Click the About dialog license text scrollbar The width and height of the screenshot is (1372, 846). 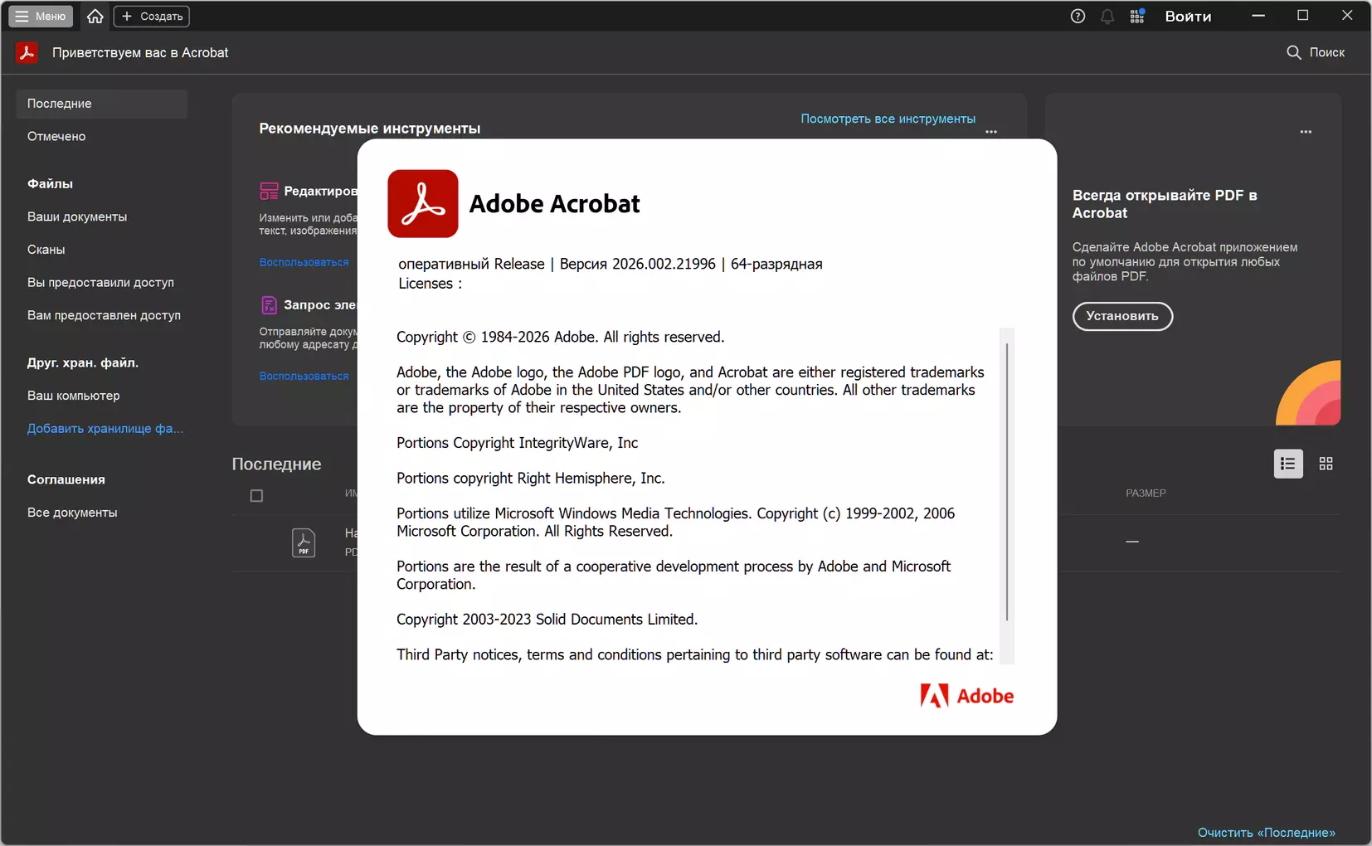1007,482
